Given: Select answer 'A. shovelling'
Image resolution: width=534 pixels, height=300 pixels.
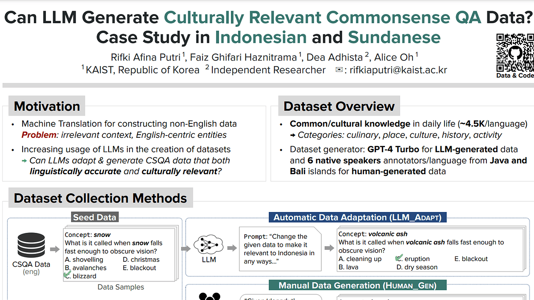Looking at the screenshot, I should point(84,260).
